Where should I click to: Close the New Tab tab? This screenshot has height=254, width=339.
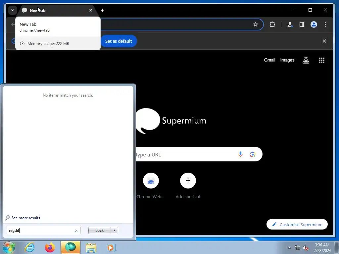(x=91, y=10)
